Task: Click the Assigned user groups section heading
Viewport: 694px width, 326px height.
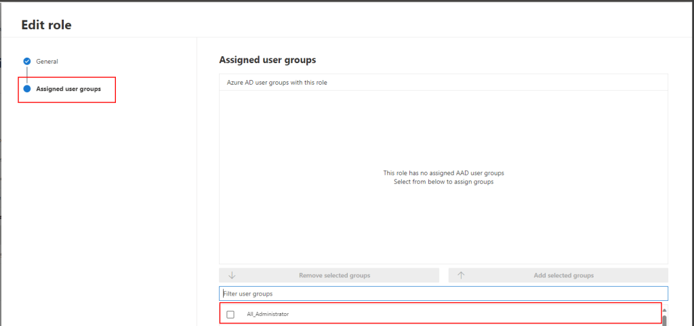Action: click(x=268, y=60)
